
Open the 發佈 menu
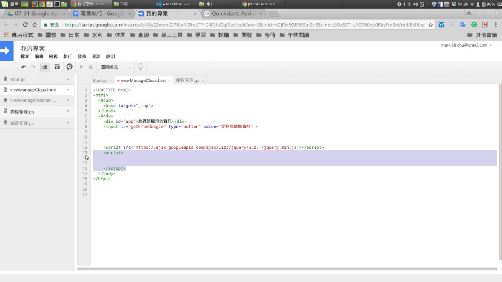tap(82, 57)
